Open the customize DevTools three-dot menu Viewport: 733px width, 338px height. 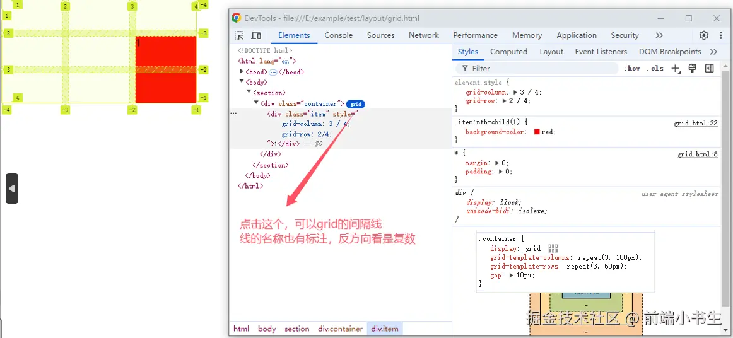pos(721,35)
